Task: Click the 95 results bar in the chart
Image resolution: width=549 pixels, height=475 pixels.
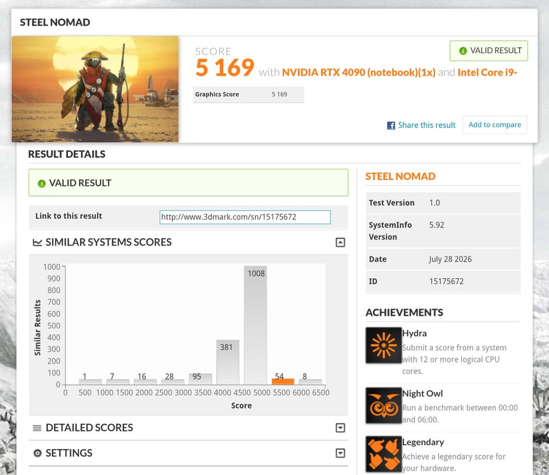Action: click(x=200, y=379)
